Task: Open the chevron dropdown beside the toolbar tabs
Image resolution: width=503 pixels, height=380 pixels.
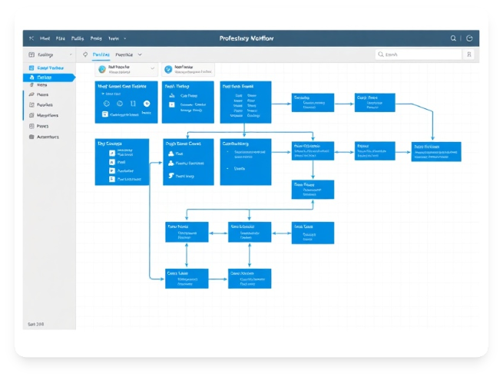Action: coord(140,55)
